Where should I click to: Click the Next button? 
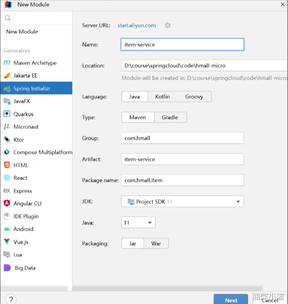(231, 300)
